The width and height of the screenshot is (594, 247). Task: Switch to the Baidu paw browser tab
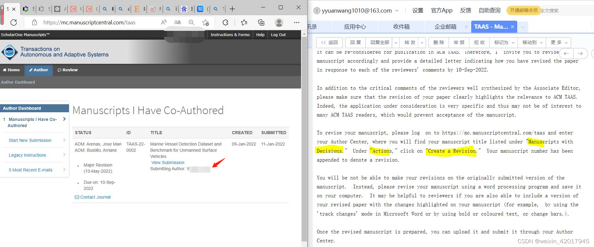tap(184, 9)
